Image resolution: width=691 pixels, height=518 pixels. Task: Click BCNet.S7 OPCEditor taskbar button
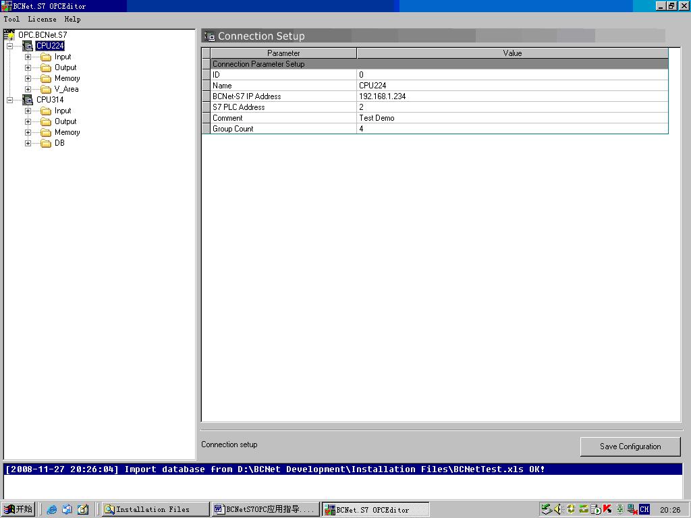(375, 510)
